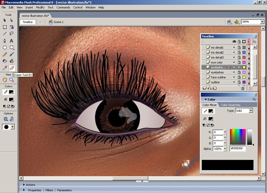This screenshot has width=267, height=193.
Task: Select the Subselection tool
Action: (12, 20)
